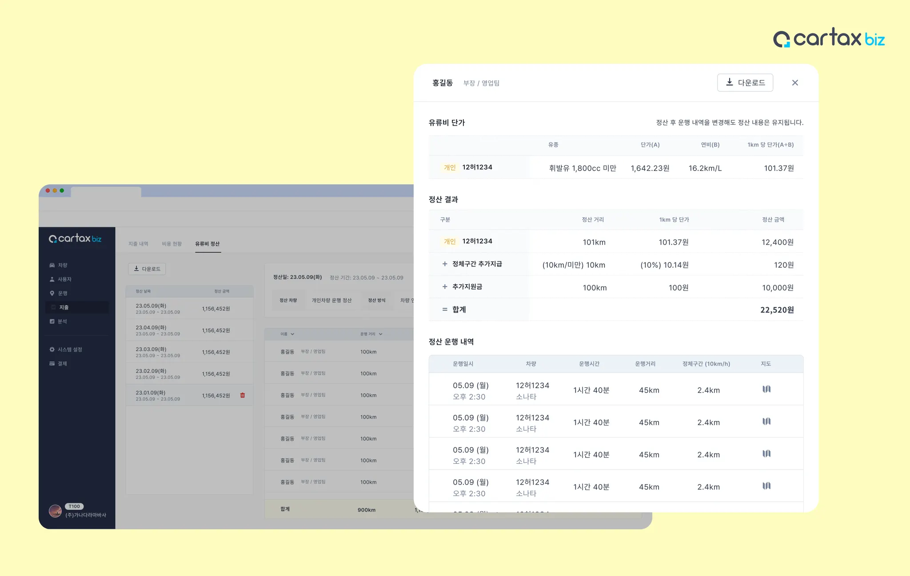Screen dimensions: 910x576
Task: Open the 차량 vehicle menu in sidebar
Action: [x=62, y=265]
